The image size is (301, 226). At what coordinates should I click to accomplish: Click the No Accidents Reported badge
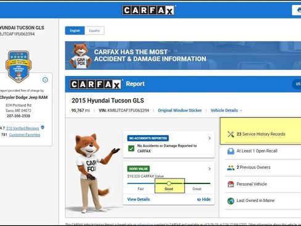(148, 138)
